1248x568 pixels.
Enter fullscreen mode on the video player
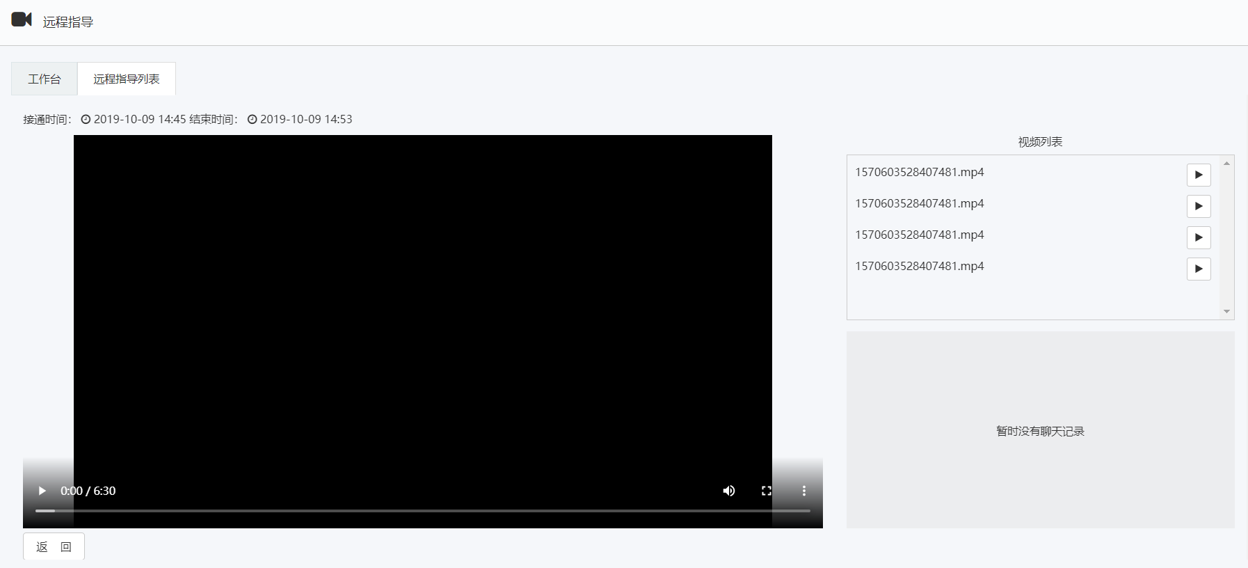766,491
